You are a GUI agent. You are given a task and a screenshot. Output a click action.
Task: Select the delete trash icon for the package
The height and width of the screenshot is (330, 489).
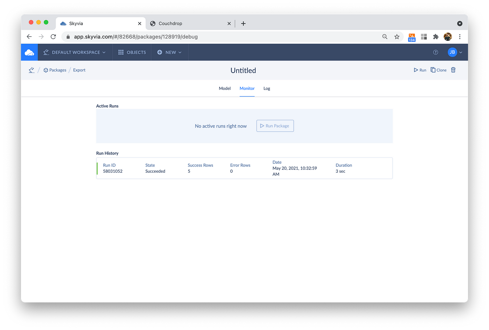pyautogui.click(x=453, y=70)
